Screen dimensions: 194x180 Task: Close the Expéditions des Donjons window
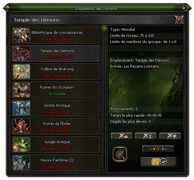point(184,8)
